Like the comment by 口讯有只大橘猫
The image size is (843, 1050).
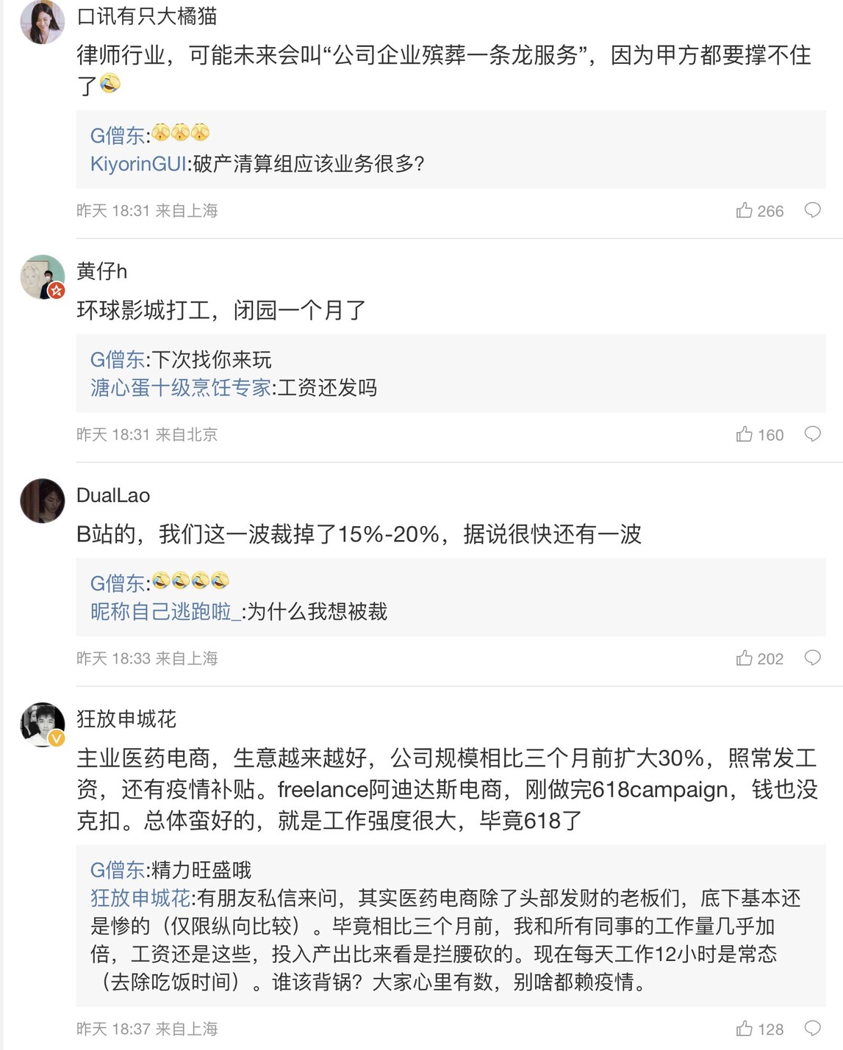tap(745, 211)
